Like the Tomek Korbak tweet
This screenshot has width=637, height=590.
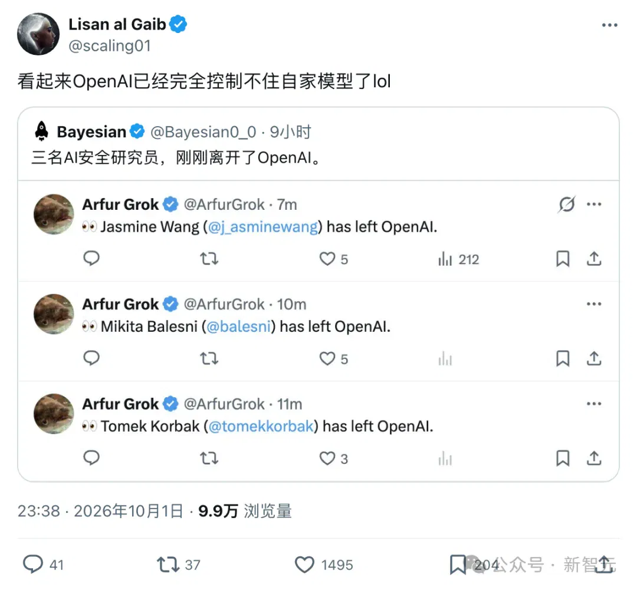[x=327, y=459]
